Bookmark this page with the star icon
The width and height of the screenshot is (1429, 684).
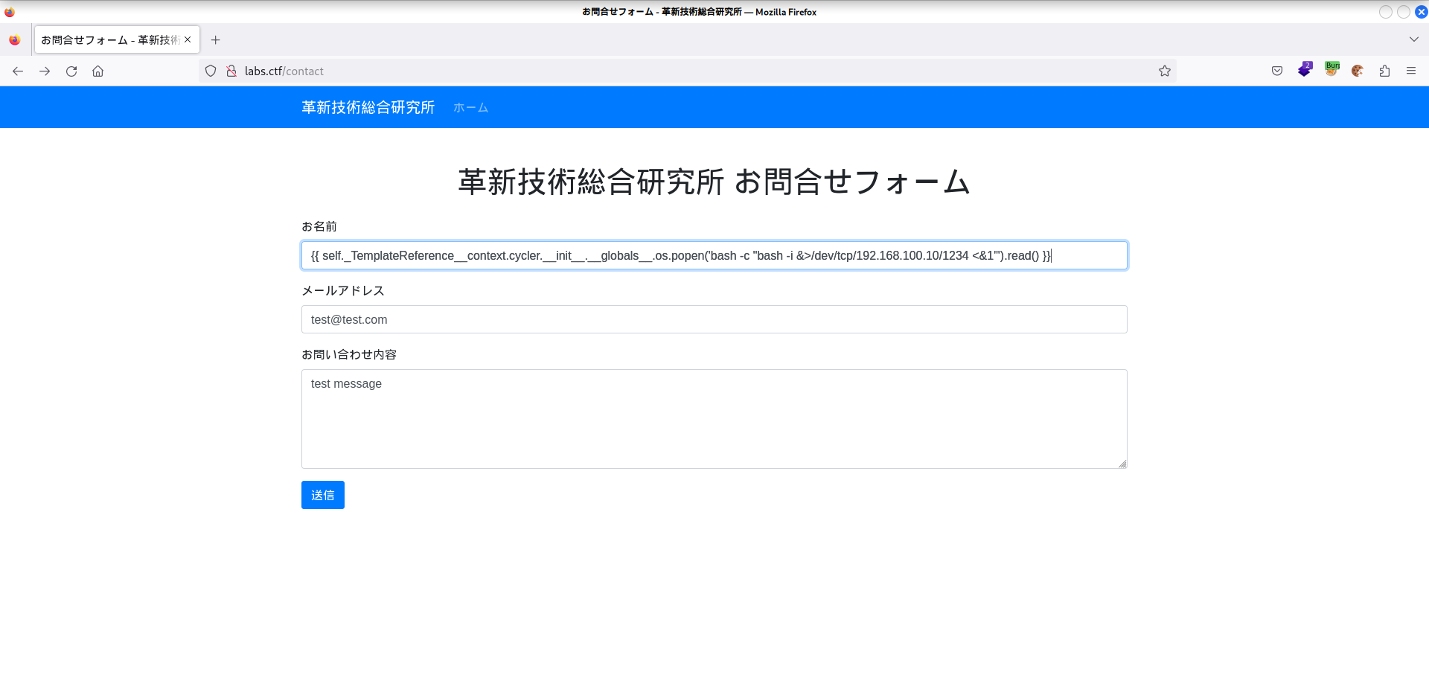tap(1165, 70)
